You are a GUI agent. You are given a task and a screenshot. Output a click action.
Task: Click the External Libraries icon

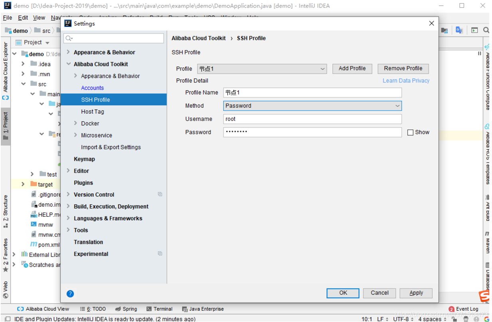pos(24,254)
